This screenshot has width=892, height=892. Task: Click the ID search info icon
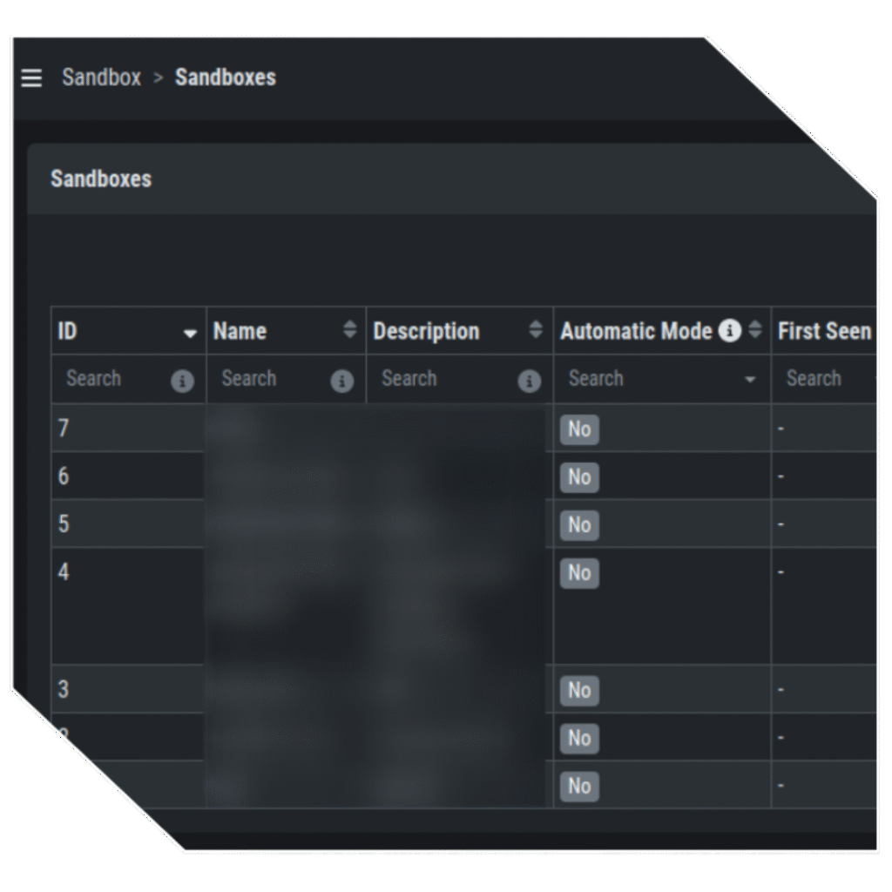[x=182, y=381]
